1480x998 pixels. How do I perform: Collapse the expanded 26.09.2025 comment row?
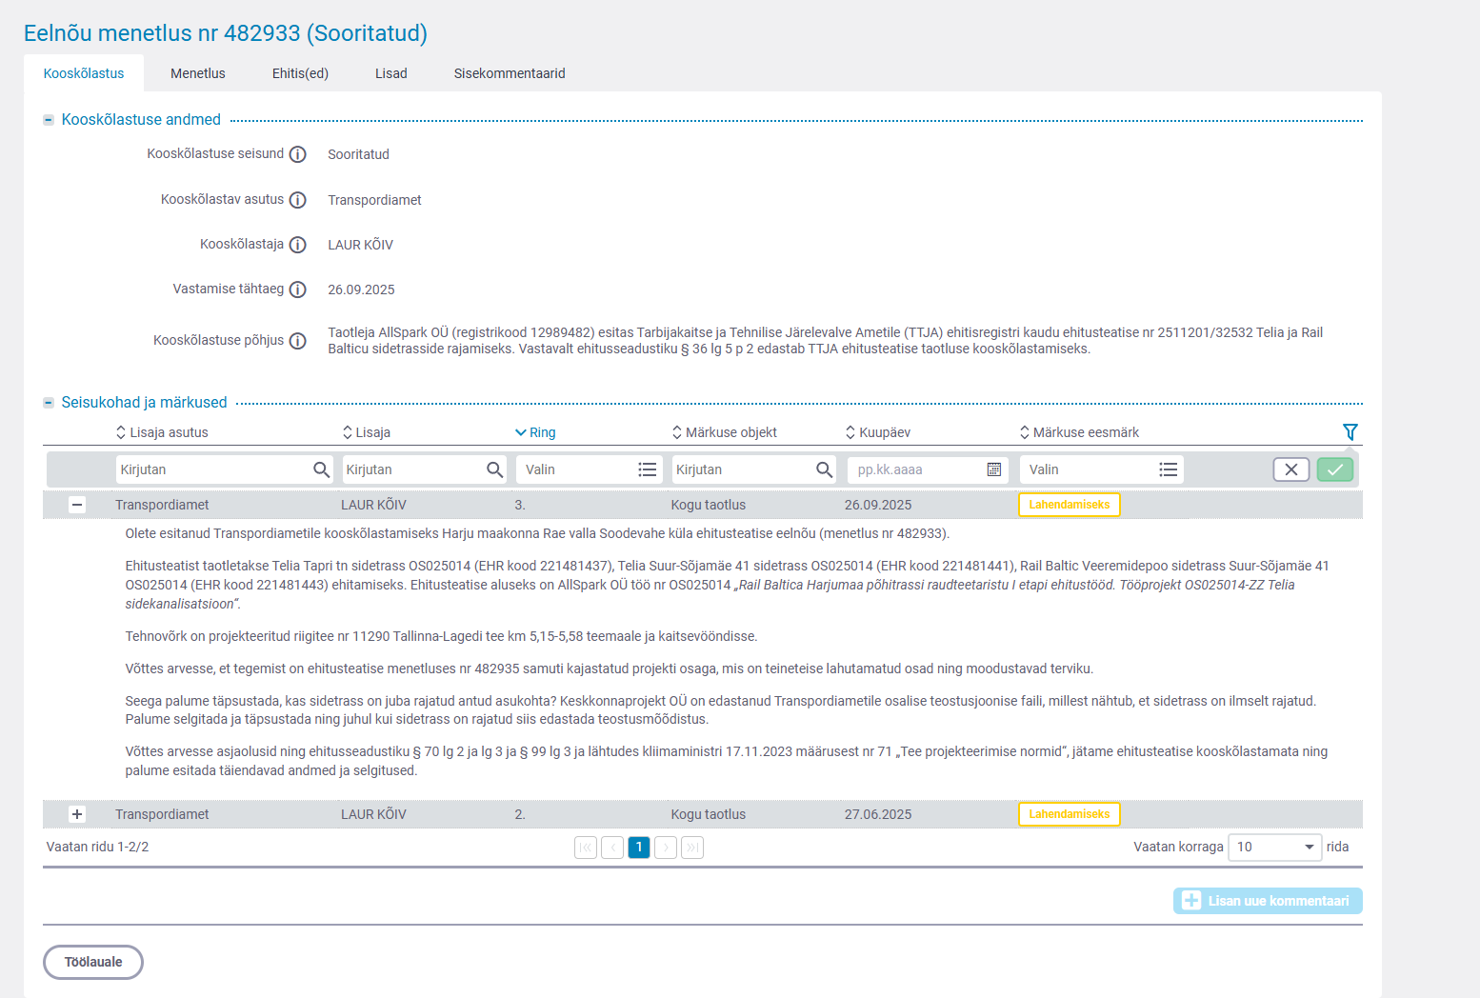point(77,505)
